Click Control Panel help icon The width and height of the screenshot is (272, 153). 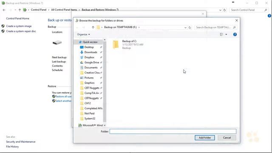(x=269, y=16)
